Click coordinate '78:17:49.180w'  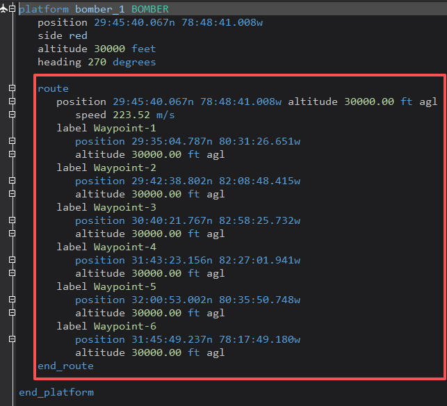click(259, 339)
